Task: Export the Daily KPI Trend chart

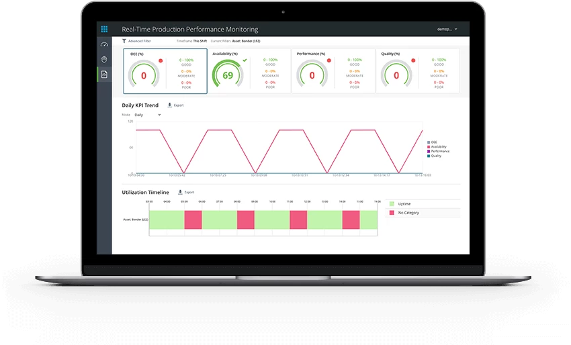Action: pyautogui.click(x=179, y=105)
